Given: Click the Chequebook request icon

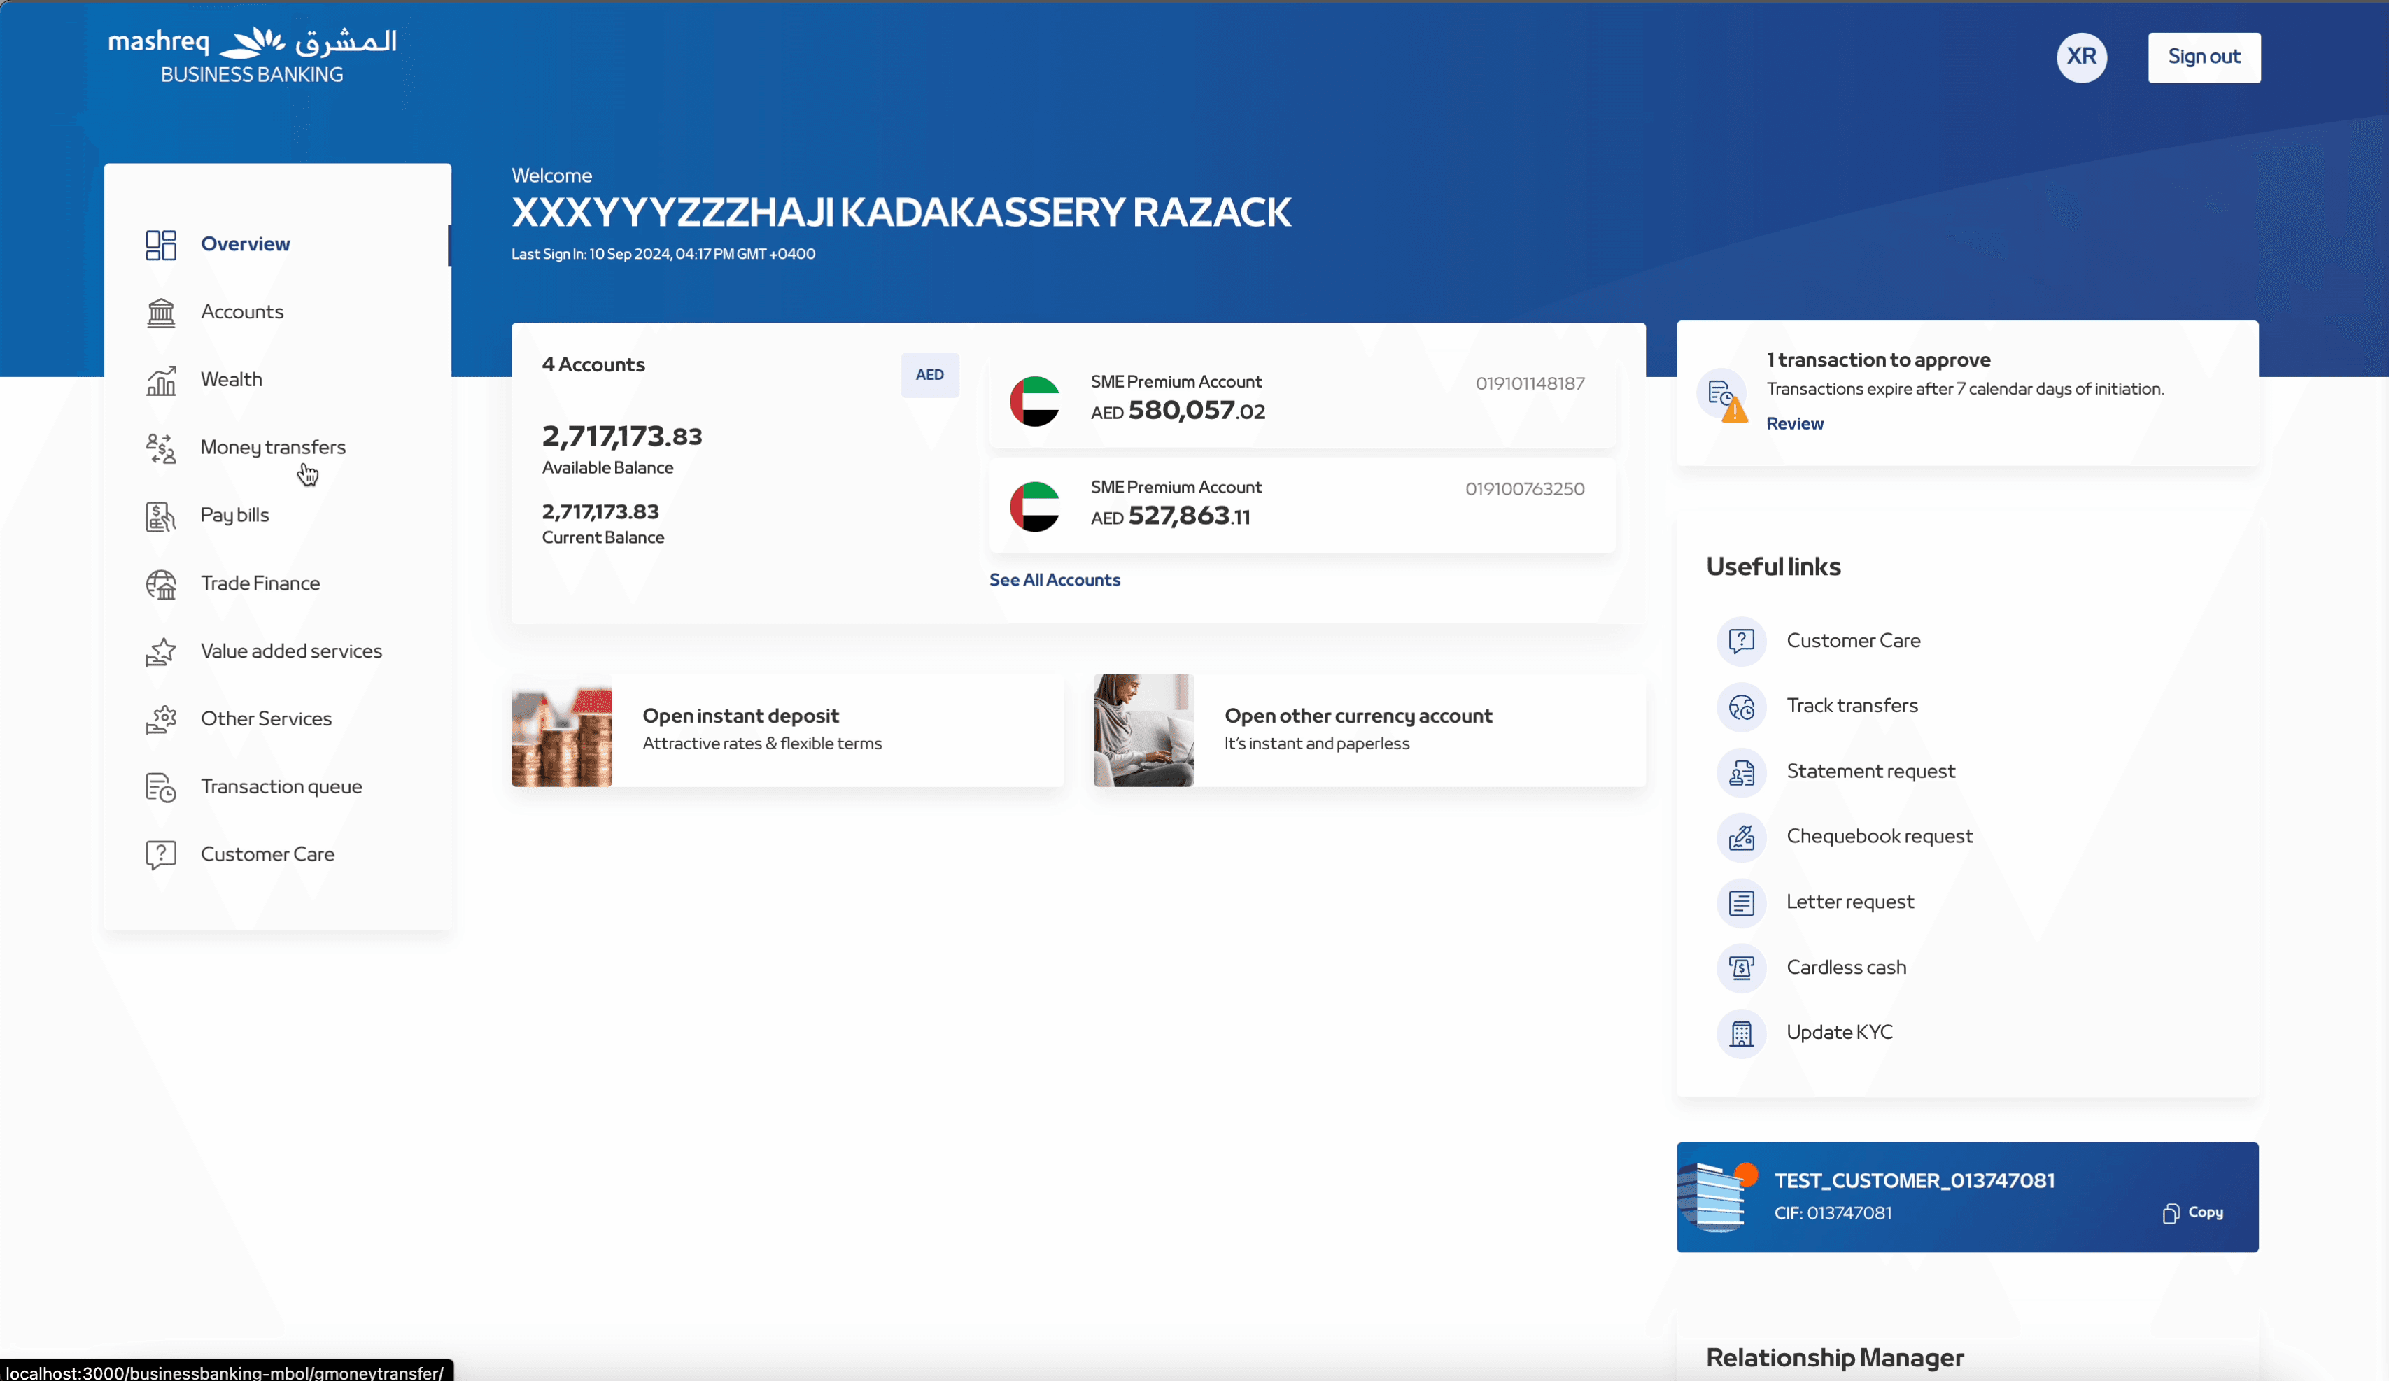Looking at the screenshot, I should (x=1742, y=837).
